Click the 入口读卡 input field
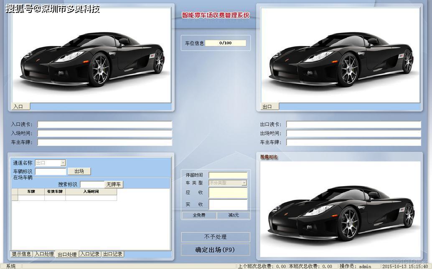 pyautogui.click(x=104, y=125)
